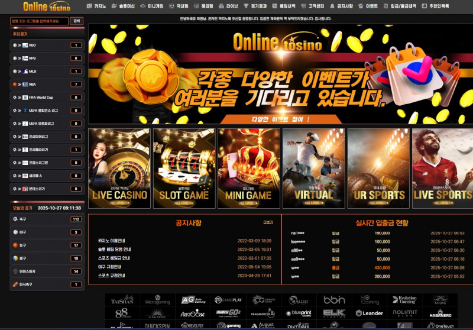The height and width of the screenshot is (330, 473).
Task: Click the 검색 search button
Action: (76, 21)
